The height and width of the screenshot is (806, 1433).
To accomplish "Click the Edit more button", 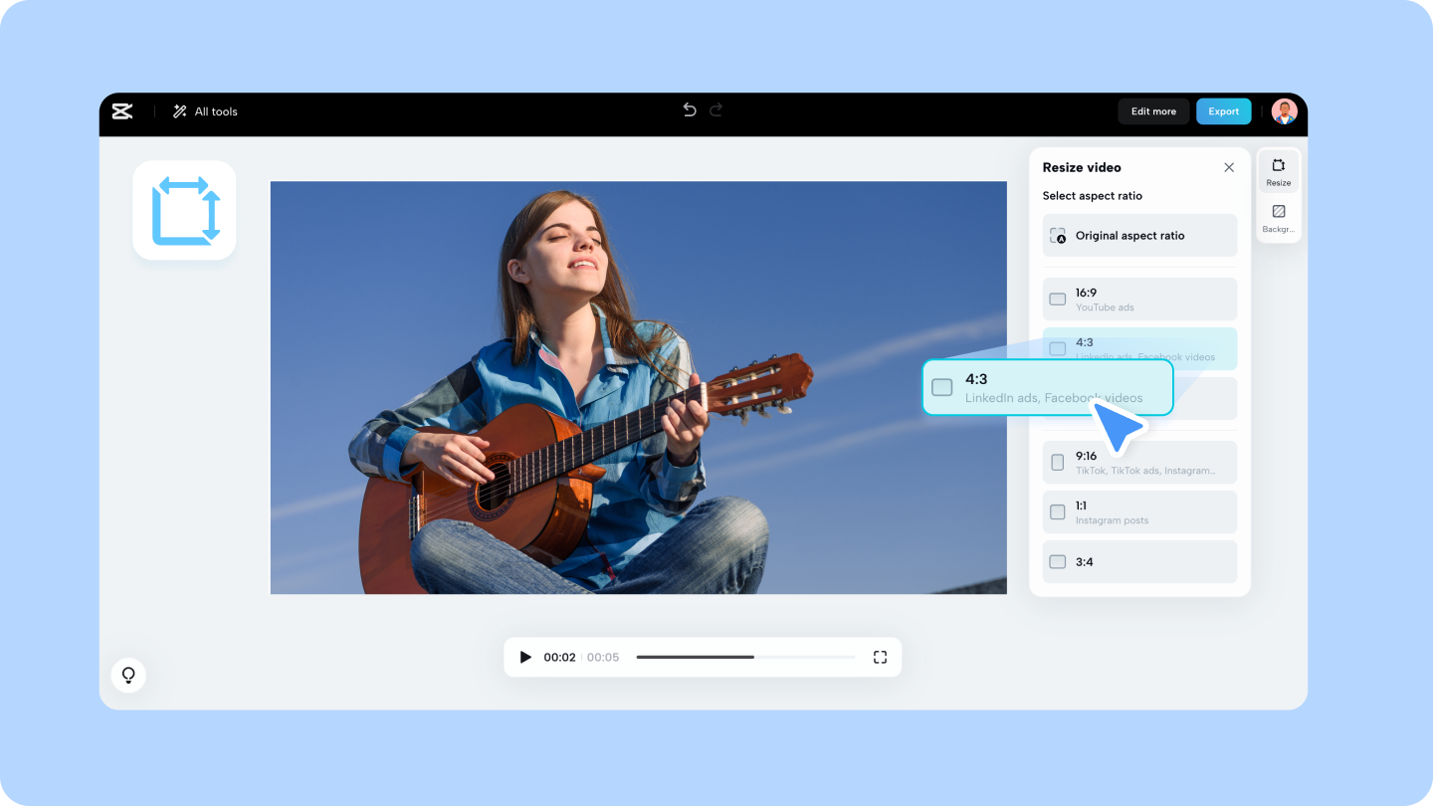I will click(1153, 111).
